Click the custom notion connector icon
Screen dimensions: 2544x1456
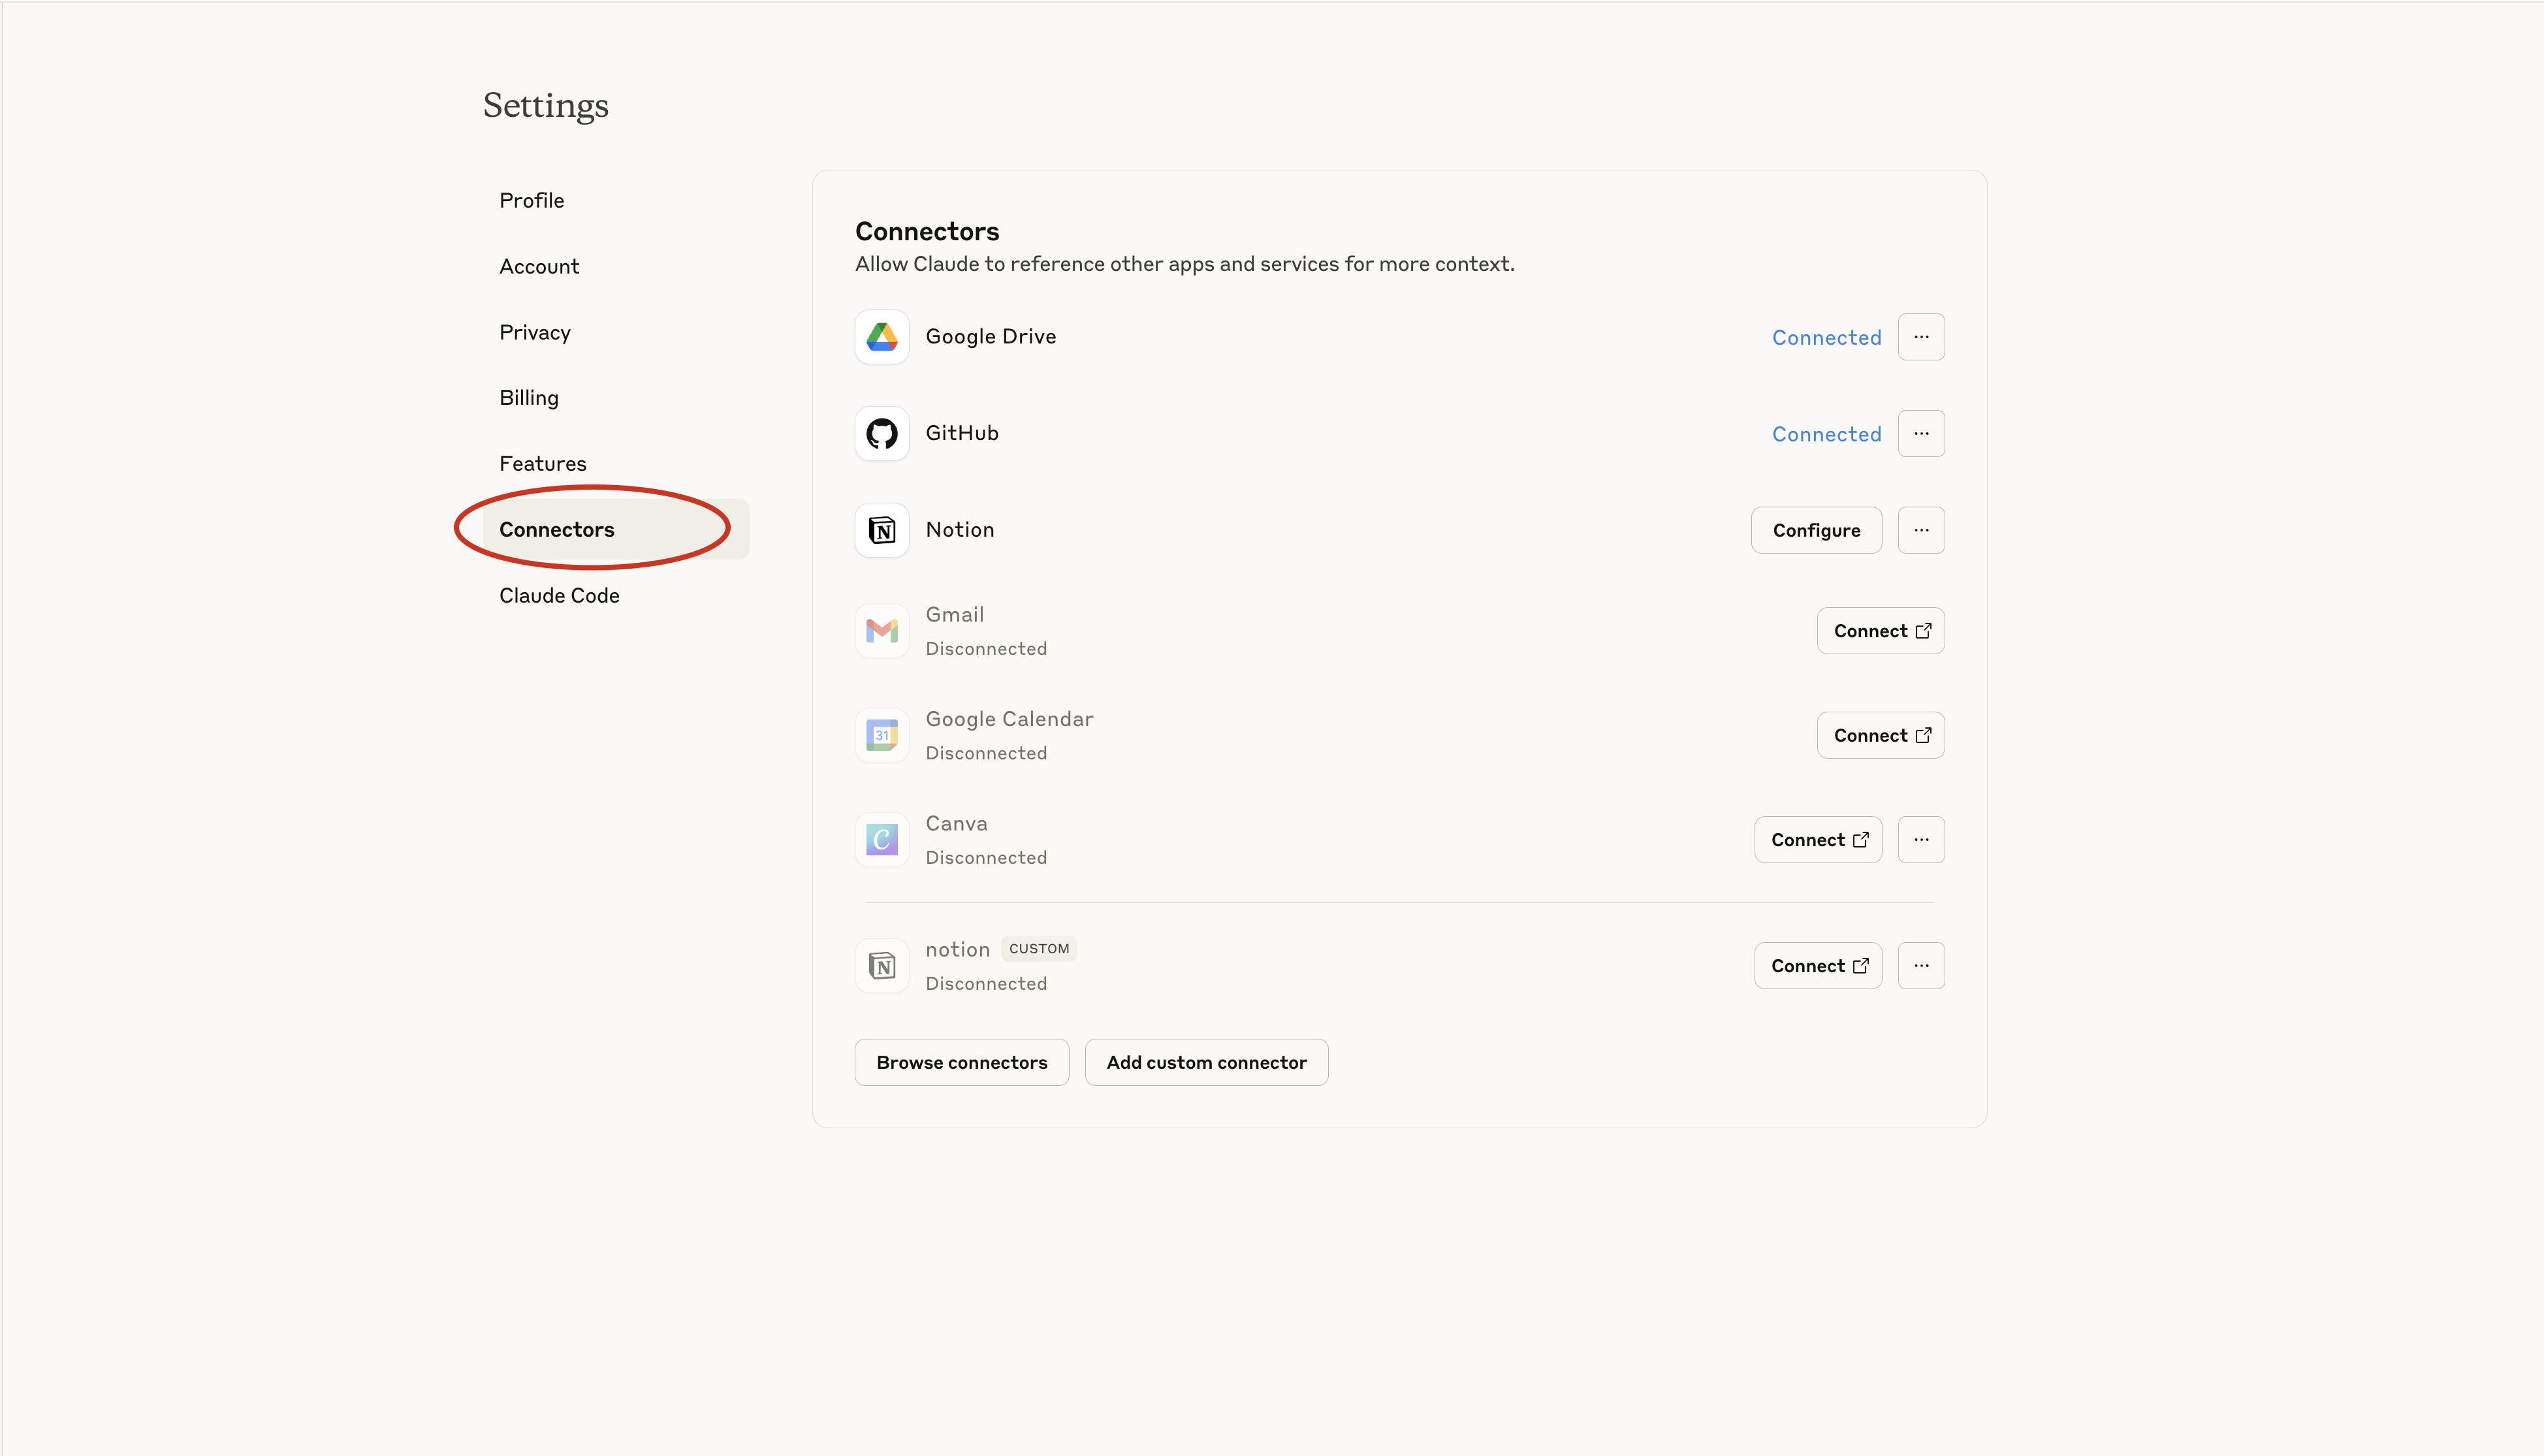pyautogui.click(x=881, y=966)
